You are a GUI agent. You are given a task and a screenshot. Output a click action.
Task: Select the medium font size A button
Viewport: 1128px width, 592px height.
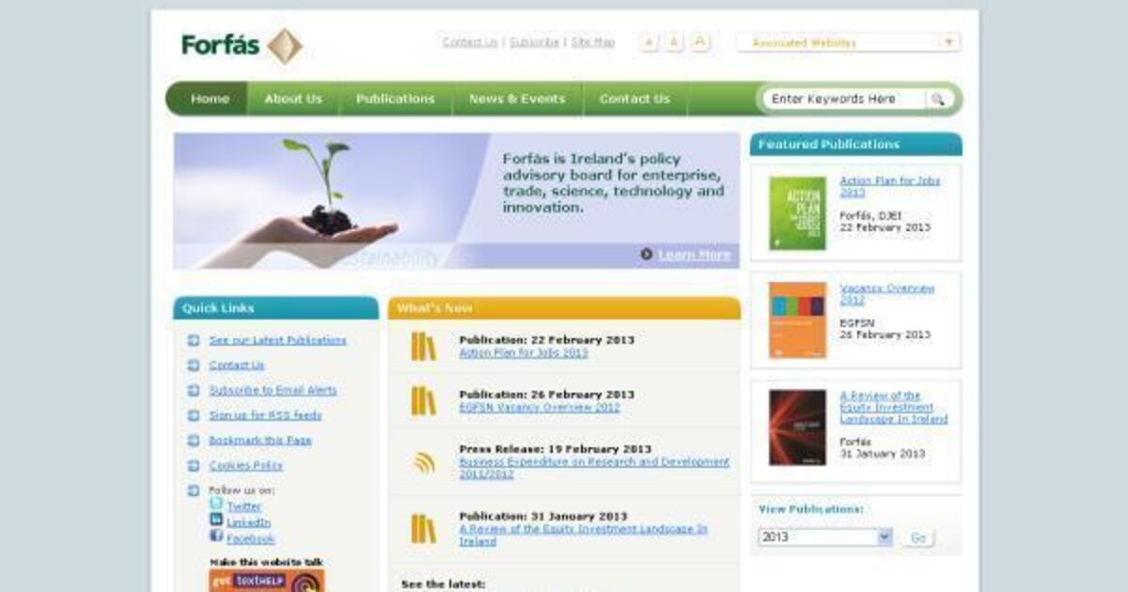674,42
